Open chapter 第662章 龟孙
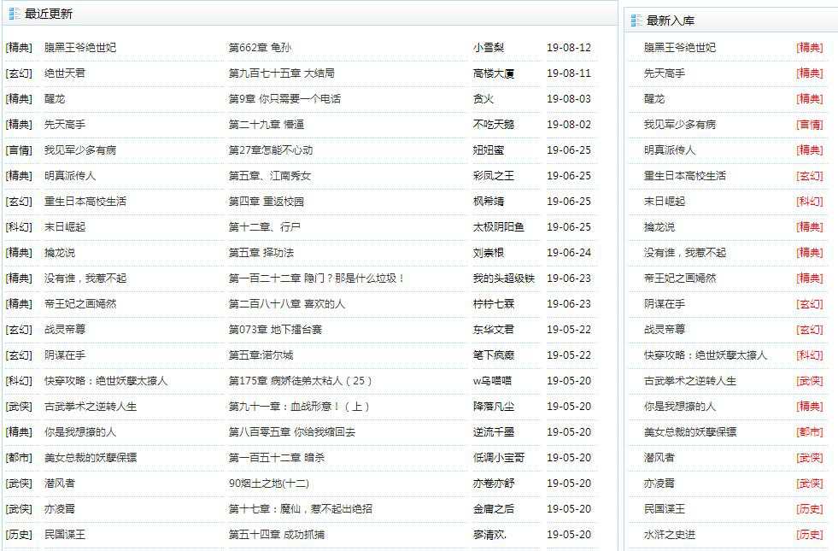 (260, 48)
